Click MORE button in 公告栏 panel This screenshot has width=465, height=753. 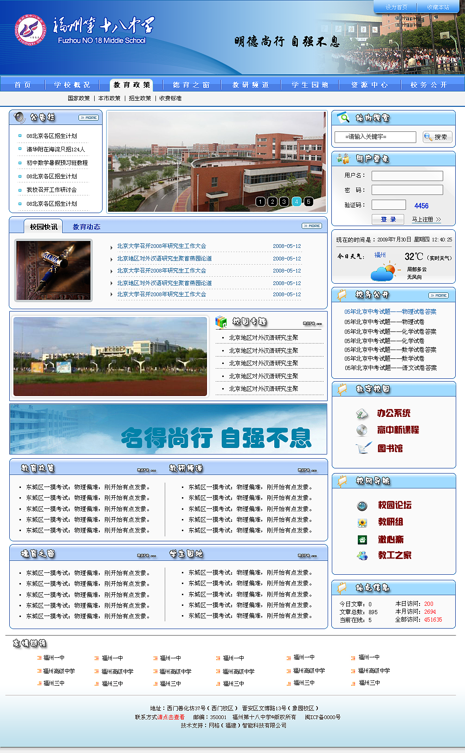(x=89, y=117)
